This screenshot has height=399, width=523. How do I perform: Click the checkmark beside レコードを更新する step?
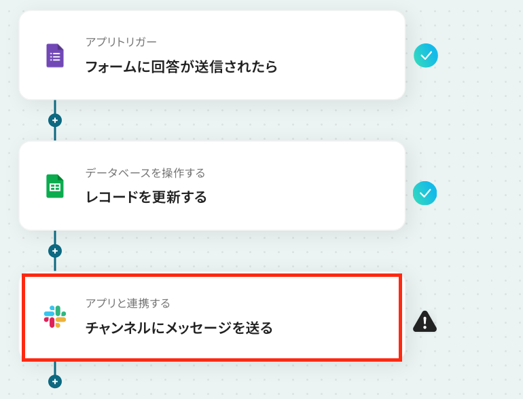pos(425,193)
